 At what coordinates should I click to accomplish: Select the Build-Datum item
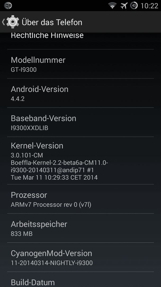coord(80,280)
